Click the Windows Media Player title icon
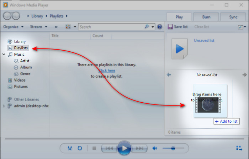249x159 pixels. click(5, 5)
